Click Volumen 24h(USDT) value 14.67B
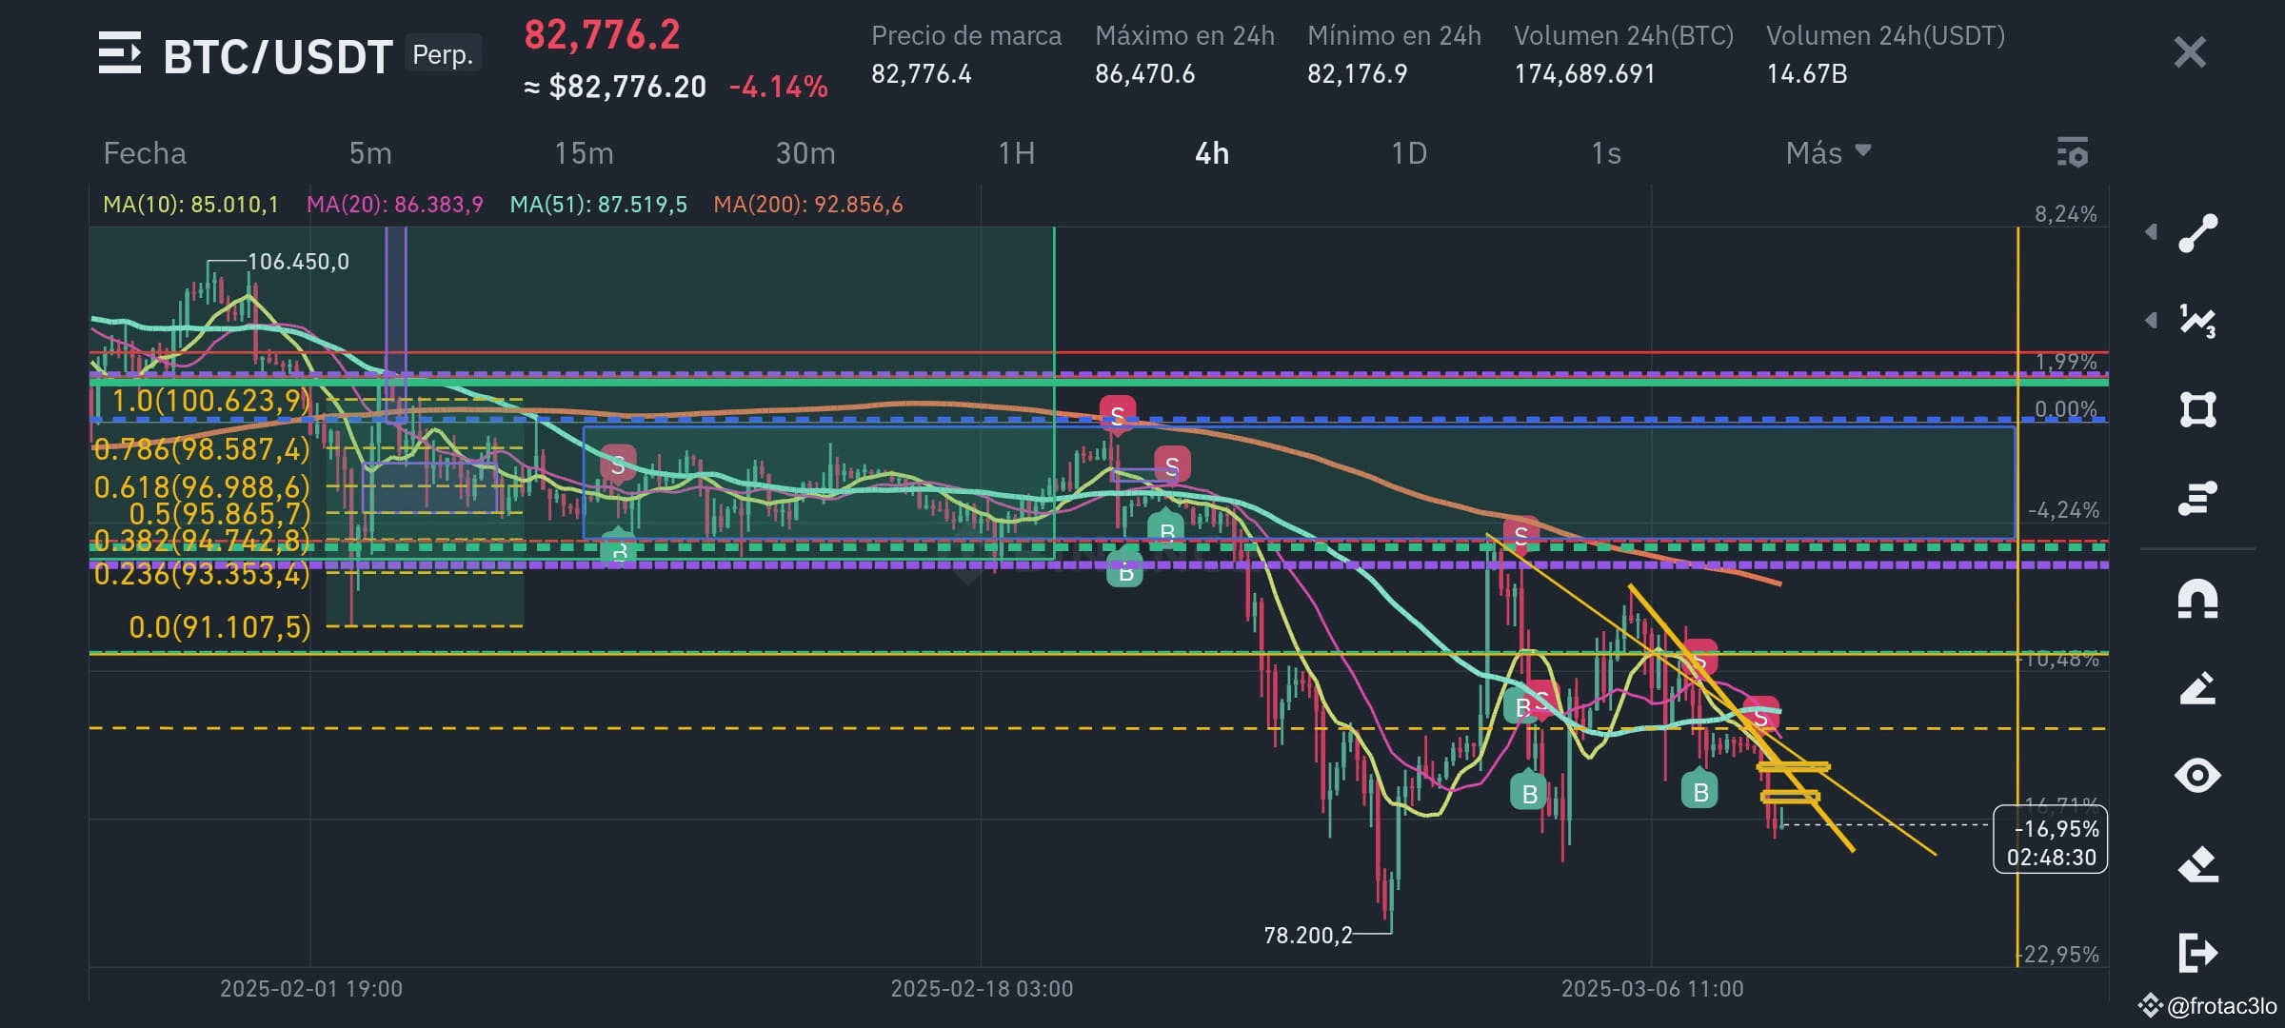Viewport: 2285px width, 1028px height. (x=1807, y=74)
